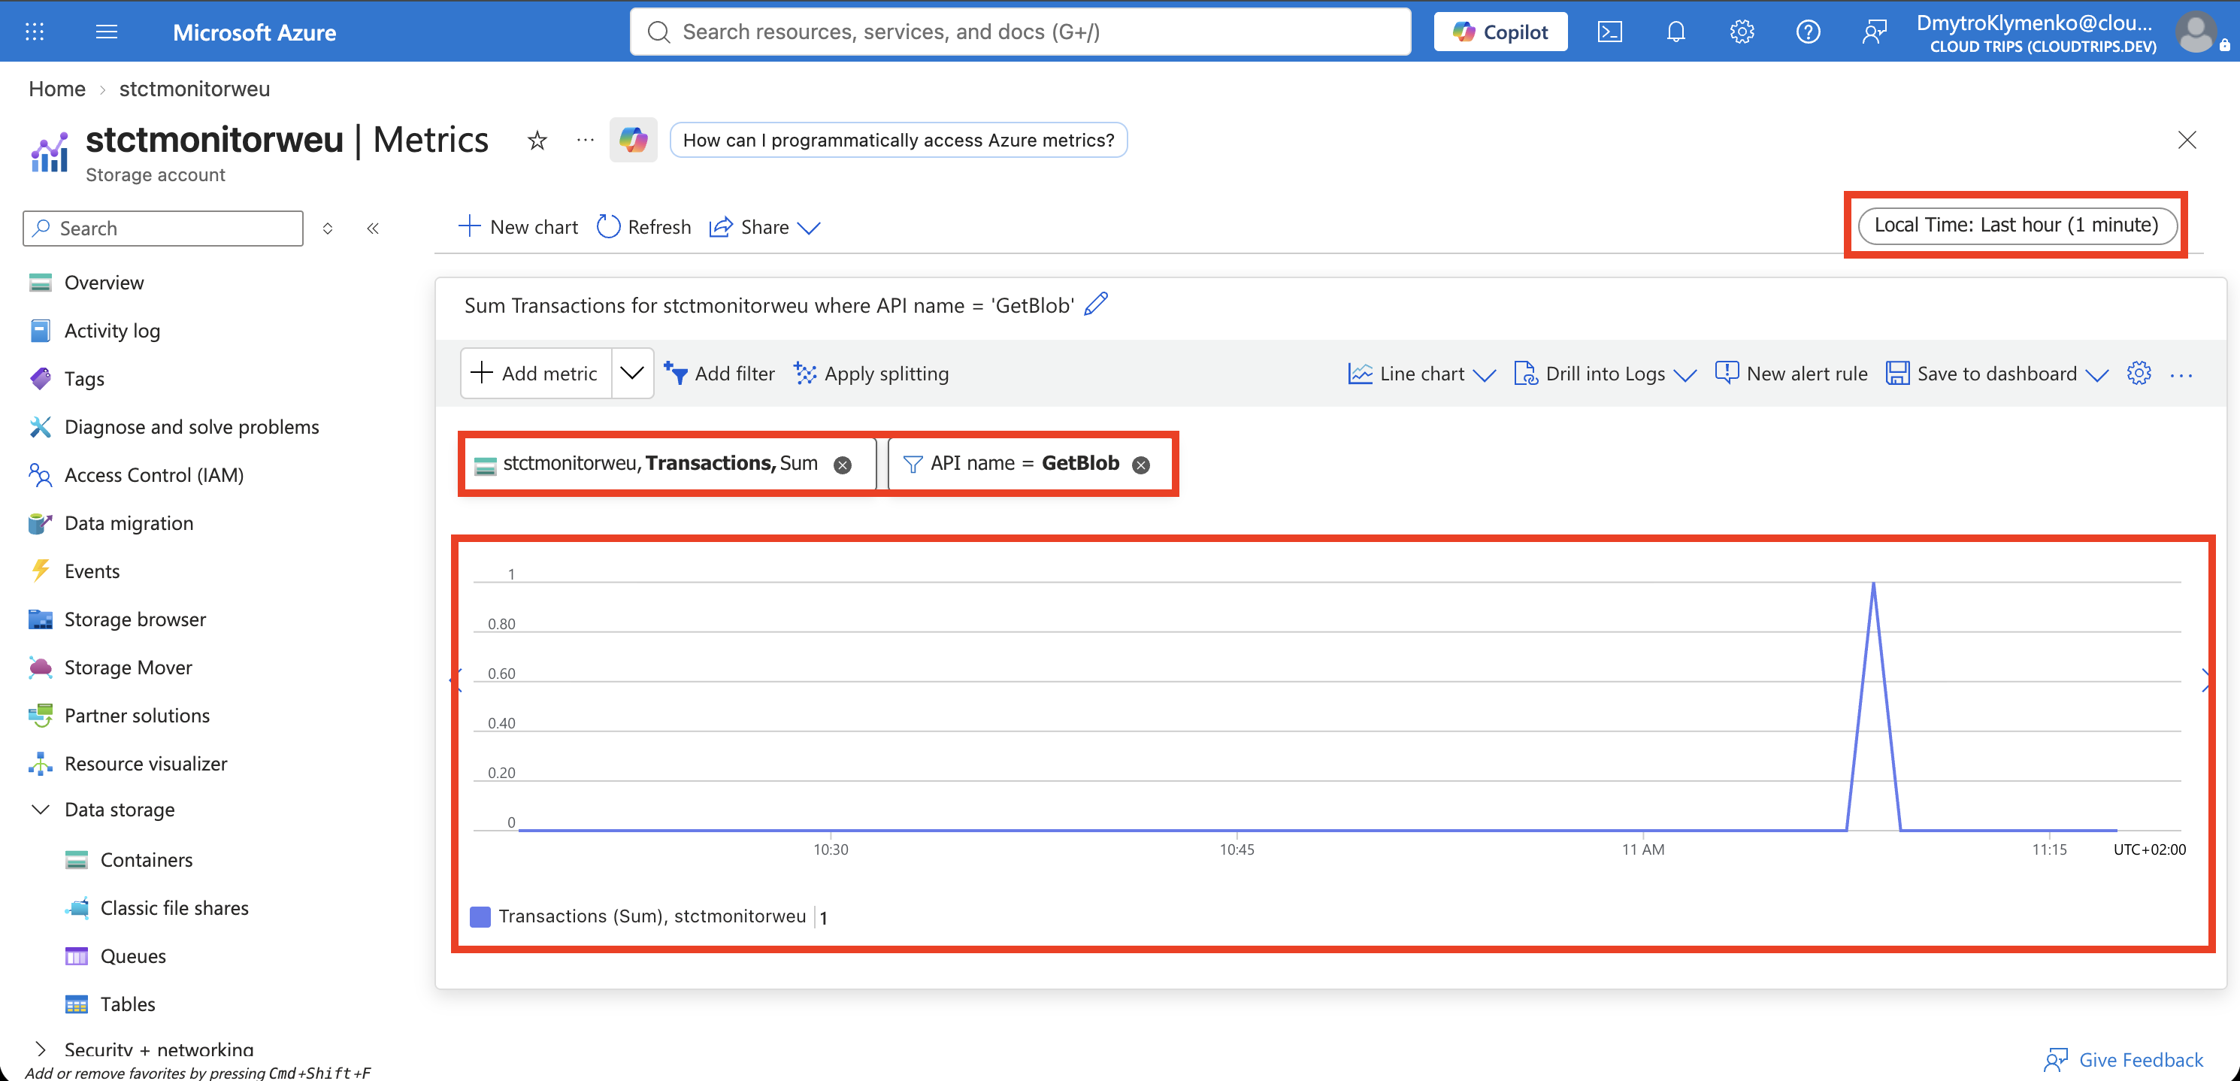This screenshot has height=1081, width=2240.
Task: Go to Access Control (IAM)
Action: 154,475
